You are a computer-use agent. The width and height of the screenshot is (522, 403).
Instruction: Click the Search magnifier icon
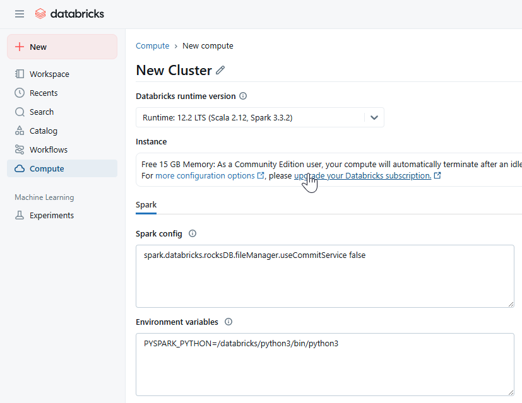coord(20,112)
